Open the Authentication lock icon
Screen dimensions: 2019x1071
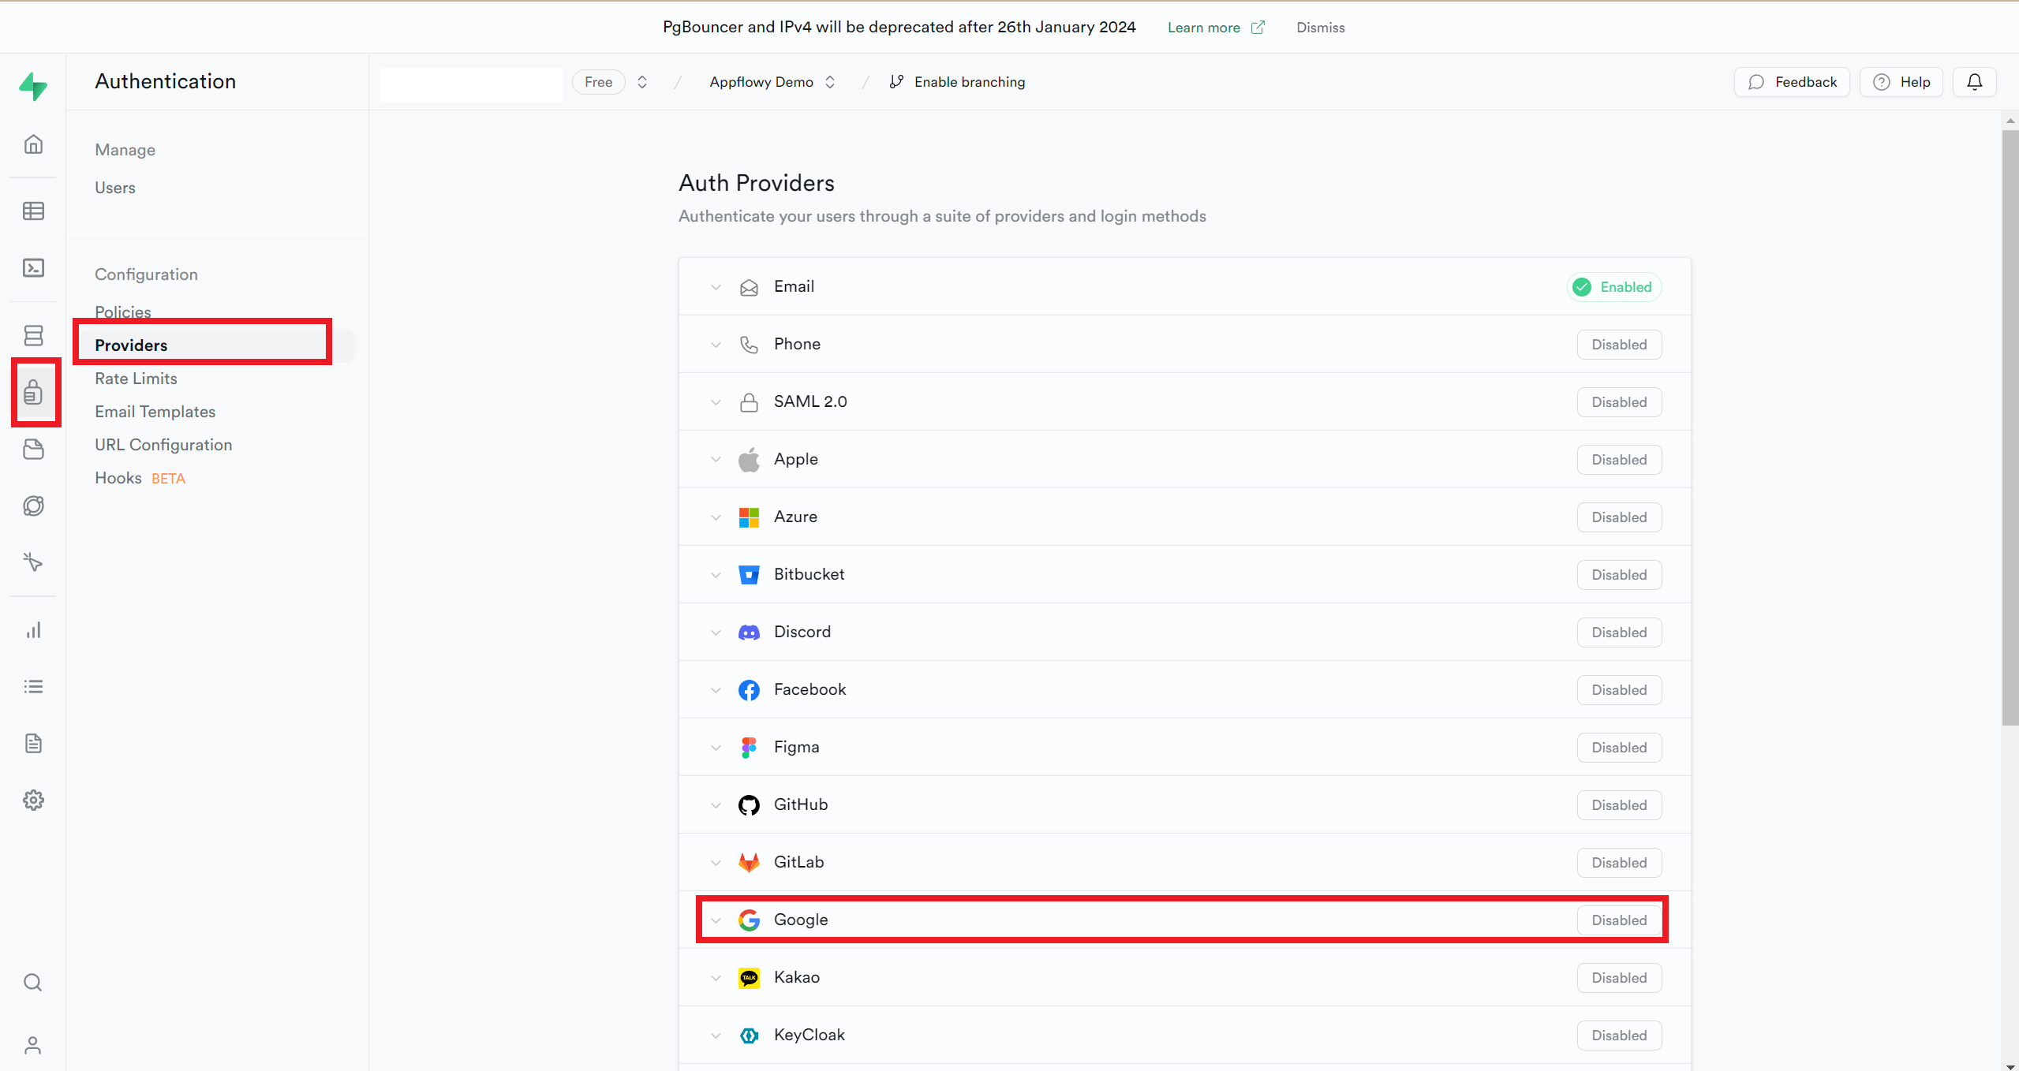click(33, 392)
